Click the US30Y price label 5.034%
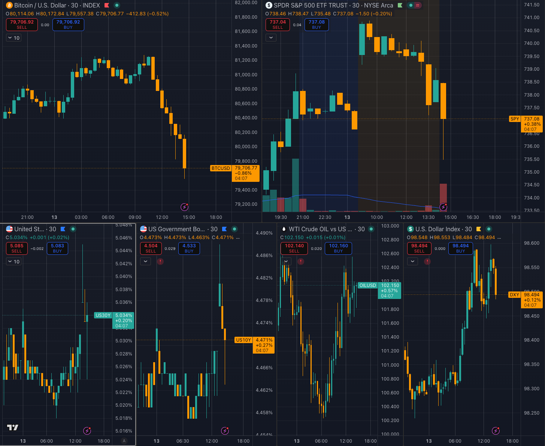This screenshot has height=446, width=545. click(x=124, y=320)
